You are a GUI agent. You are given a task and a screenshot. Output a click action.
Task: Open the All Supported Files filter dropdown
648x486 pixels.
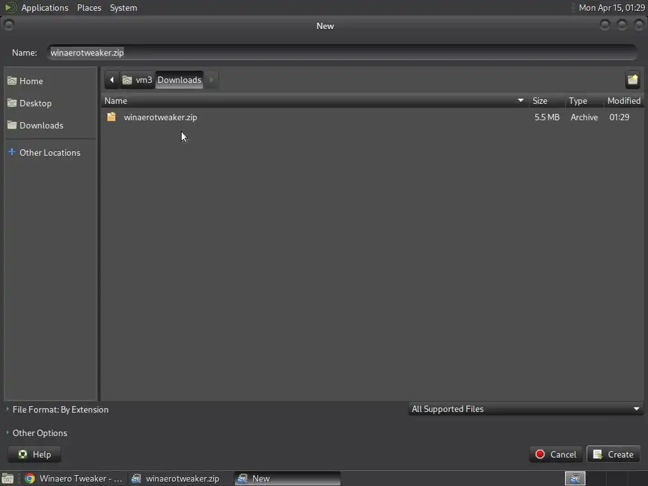(526, 409)
